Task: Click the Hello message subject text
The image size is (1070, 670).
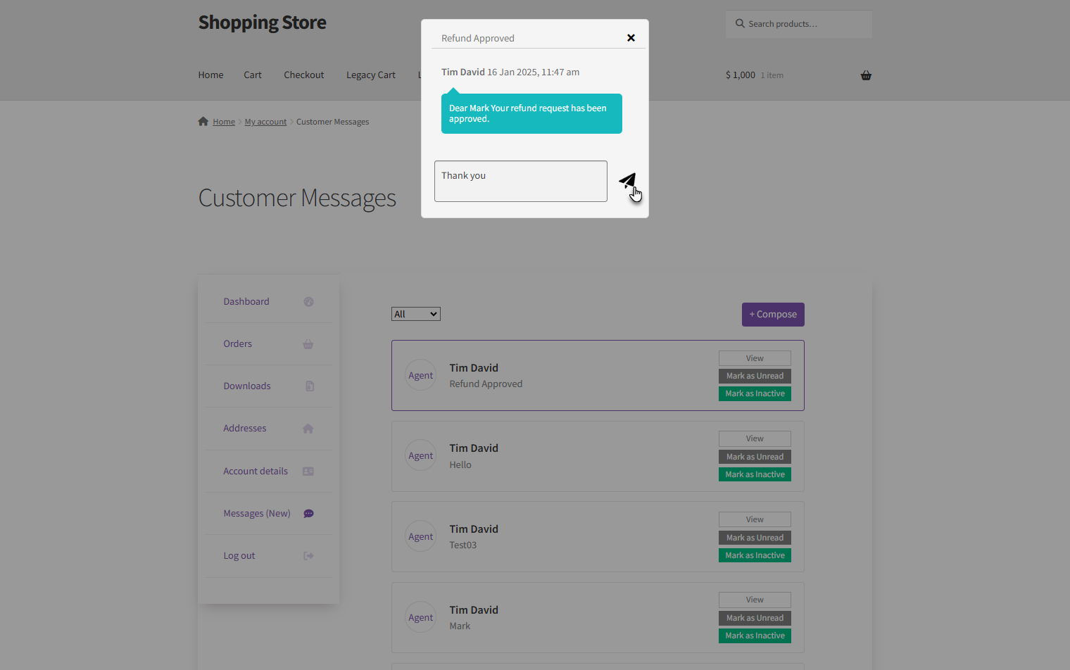Action: (460, 465)
